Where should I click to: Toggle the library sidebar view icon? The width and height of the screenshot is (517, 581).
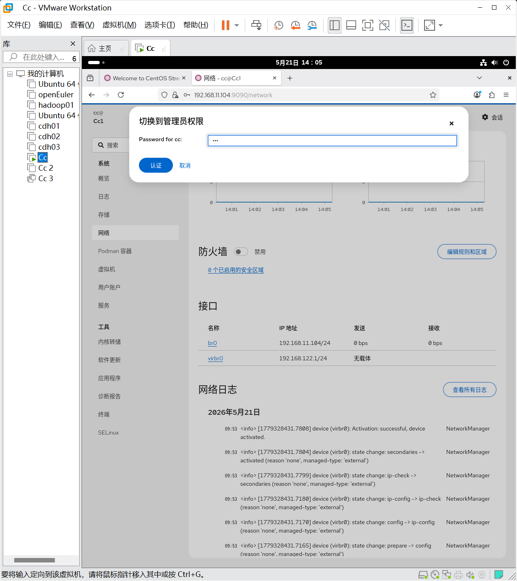[334, 25]
